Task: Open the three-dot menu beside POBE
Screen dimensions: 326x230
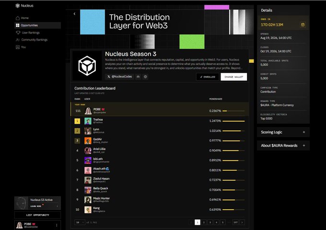Action: 57,225
